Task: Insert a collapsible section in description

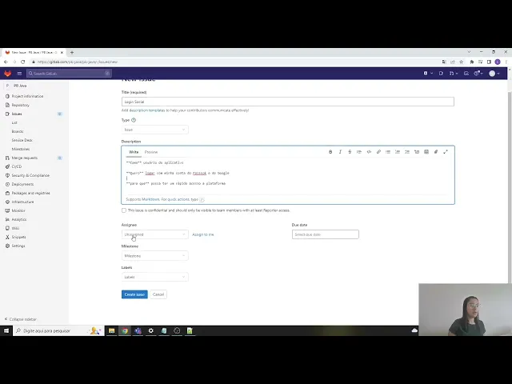Action: point(417,152)
